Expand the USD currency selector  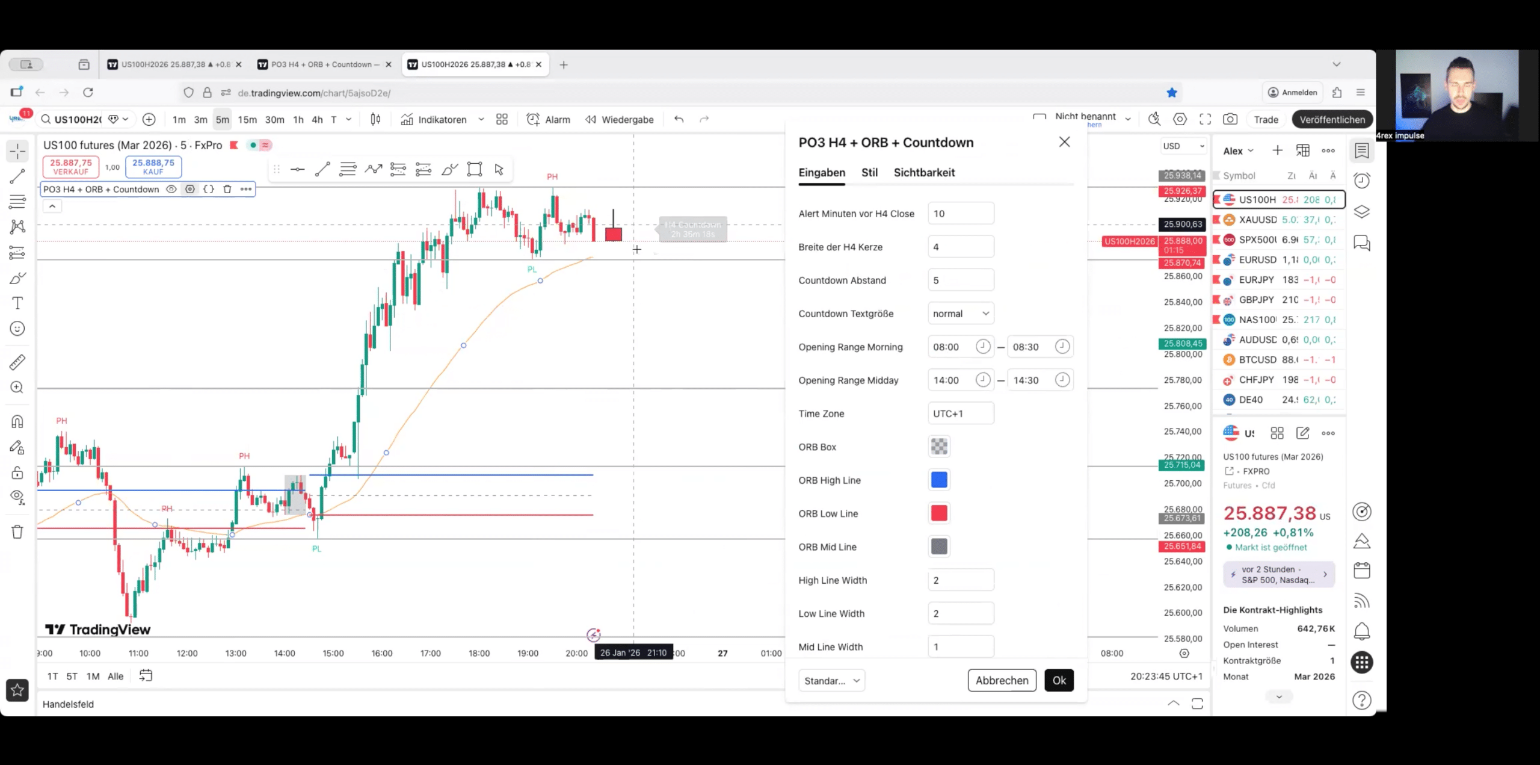[1183, 146]
